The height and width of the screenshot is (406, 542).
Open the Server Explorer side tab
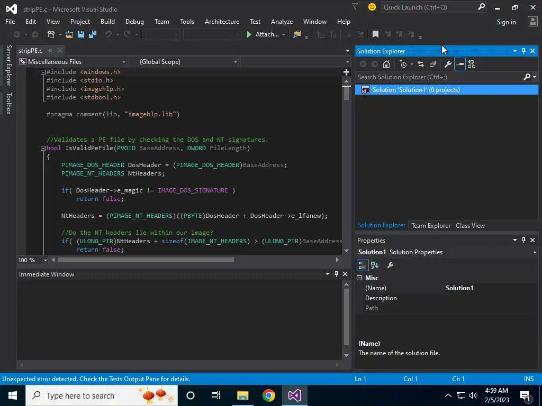point(8,65)
